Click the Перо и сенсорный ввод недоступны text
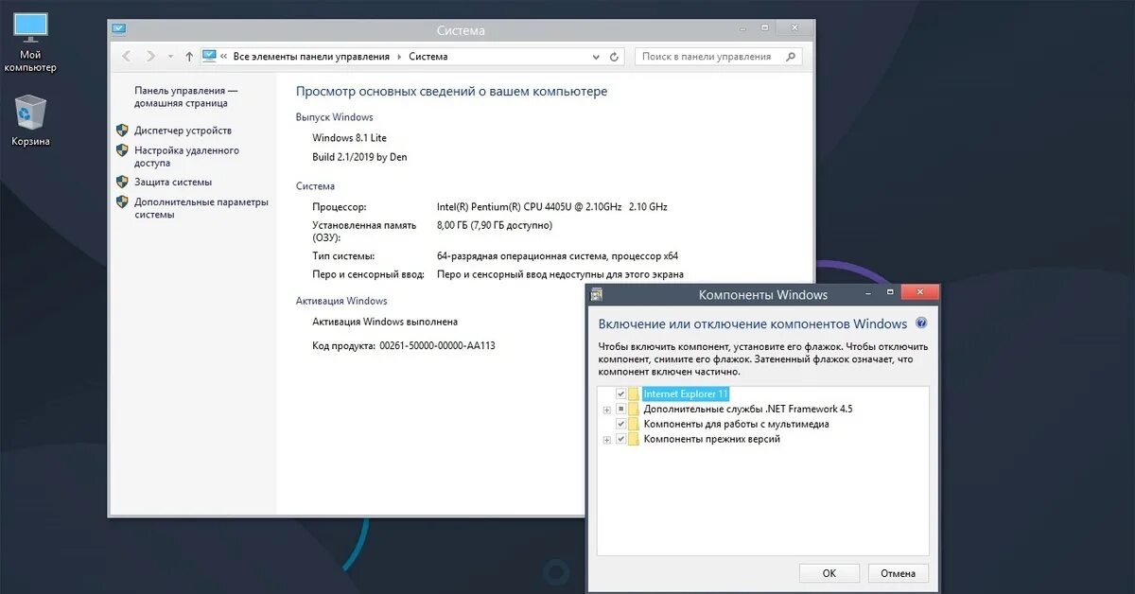Viewport: 1135px width, 594px height. click(562, 274)
